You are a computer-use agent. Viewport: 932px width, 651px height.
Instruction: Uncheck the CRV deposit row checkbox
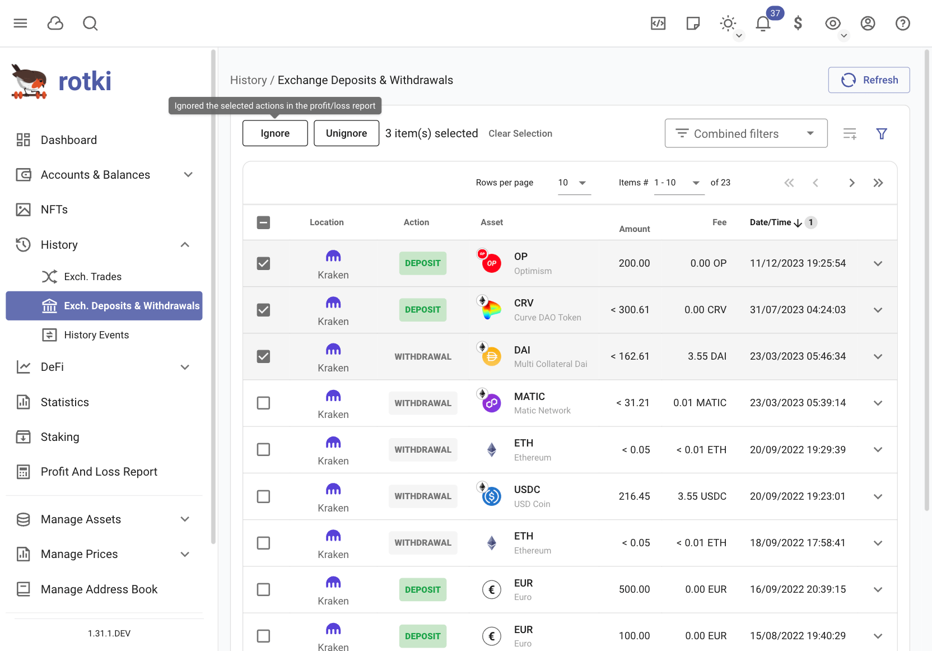(263, 310)
